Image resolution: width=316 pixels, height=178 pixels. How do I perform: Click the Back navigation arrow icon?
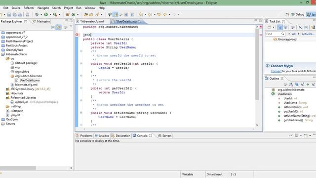point(165,14)
